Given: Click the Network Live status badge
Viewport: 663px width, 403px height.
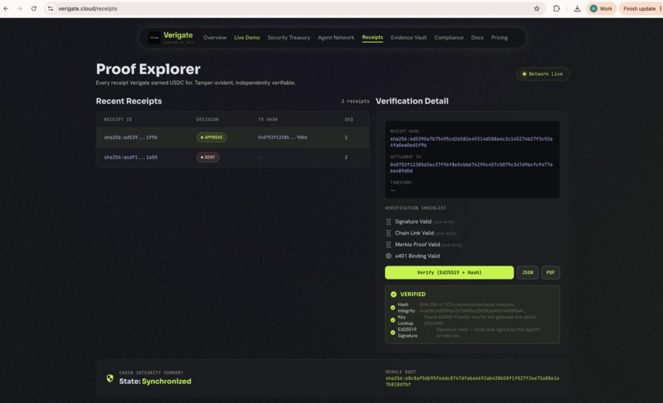Looking at the screenshot, I should tap(543, 74).
